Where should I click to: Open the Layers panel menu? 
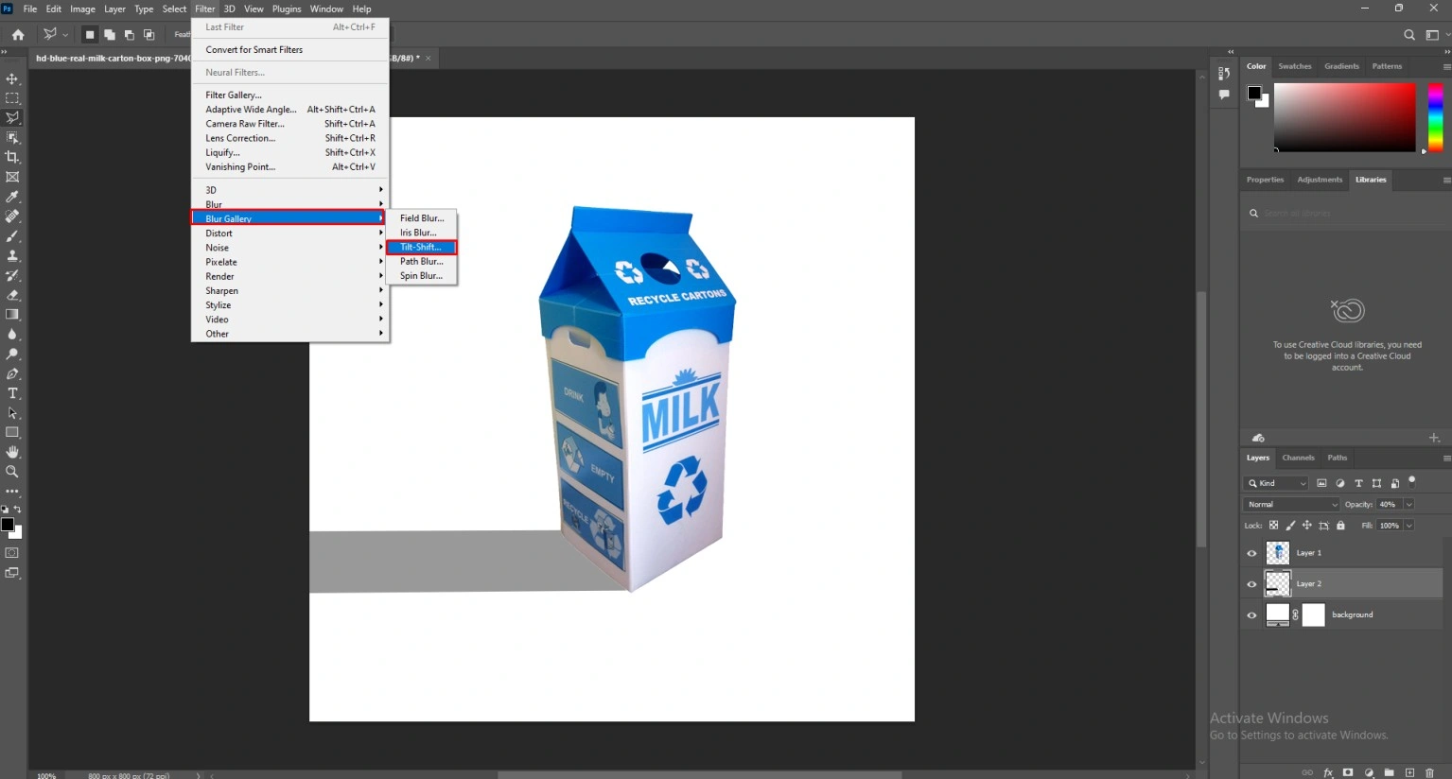(1446, 458)
